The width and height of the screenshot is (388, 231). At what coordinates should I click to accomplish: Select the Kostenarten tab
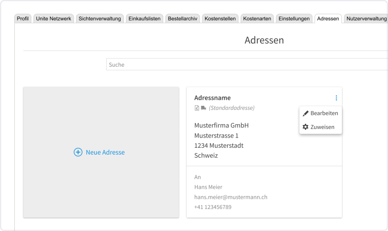click(257, 19)
